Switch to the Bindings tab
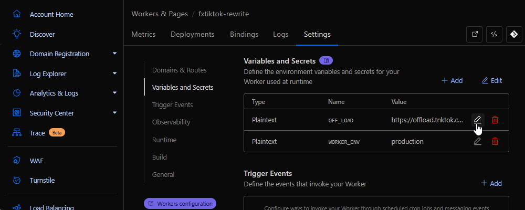This screenshot has width=525, height=210. click(x=244, y=34)
